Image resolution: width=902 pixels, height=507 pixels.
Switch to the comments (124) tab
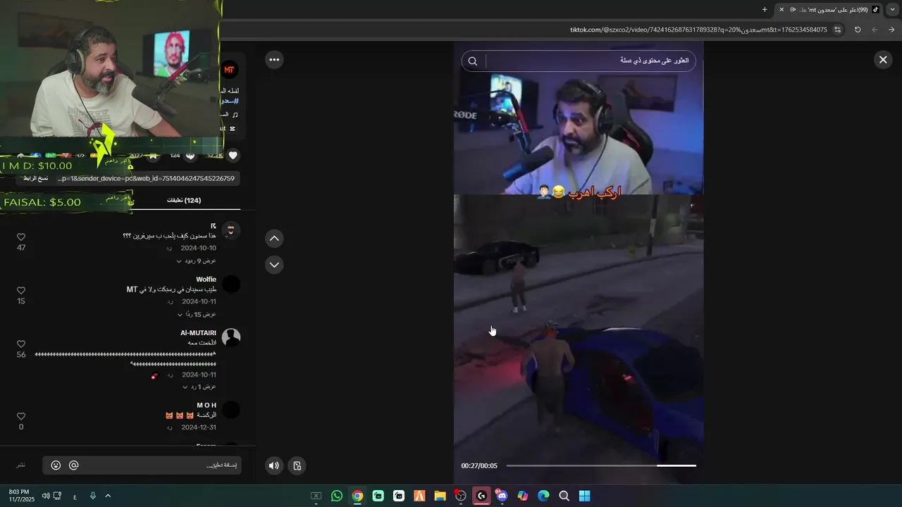[184, 201]
